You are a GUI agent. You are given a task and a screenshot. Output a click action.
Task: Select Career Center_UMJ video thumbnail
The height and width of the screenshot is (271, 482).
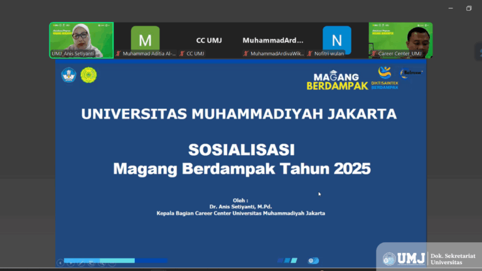tap(400, 40)
